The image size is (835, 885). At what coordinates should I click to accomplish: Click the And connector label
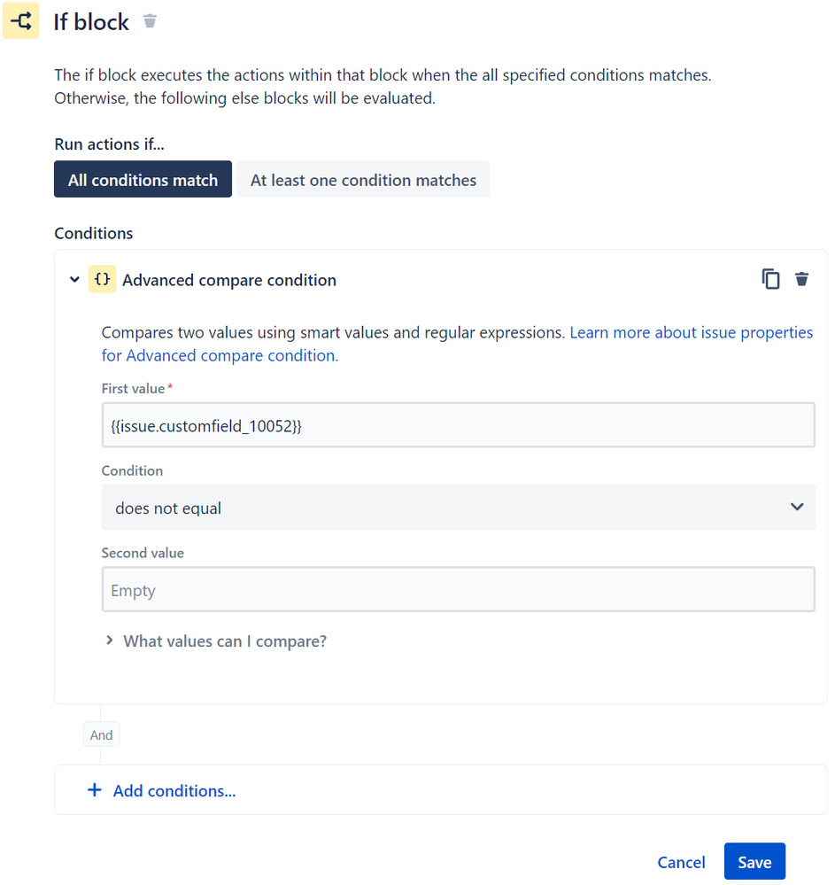(102, 734)
